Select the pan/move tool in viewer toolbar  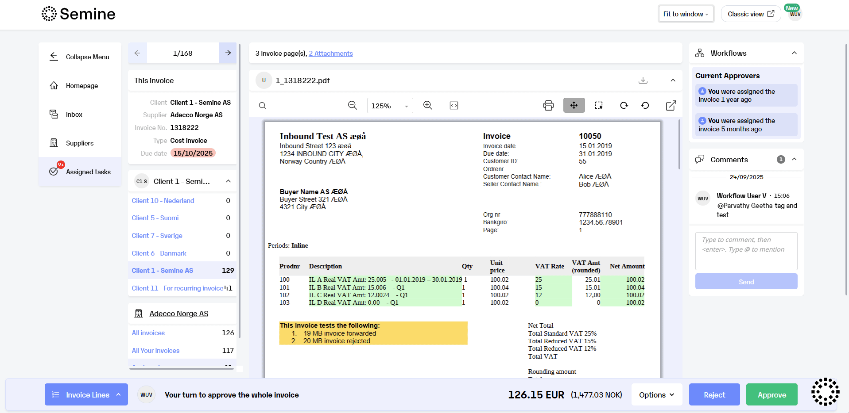[574, 105]
